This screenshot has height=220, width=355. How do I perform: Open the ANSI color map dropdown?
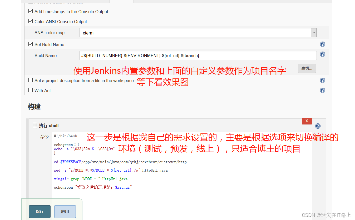[x=314, y=33]
